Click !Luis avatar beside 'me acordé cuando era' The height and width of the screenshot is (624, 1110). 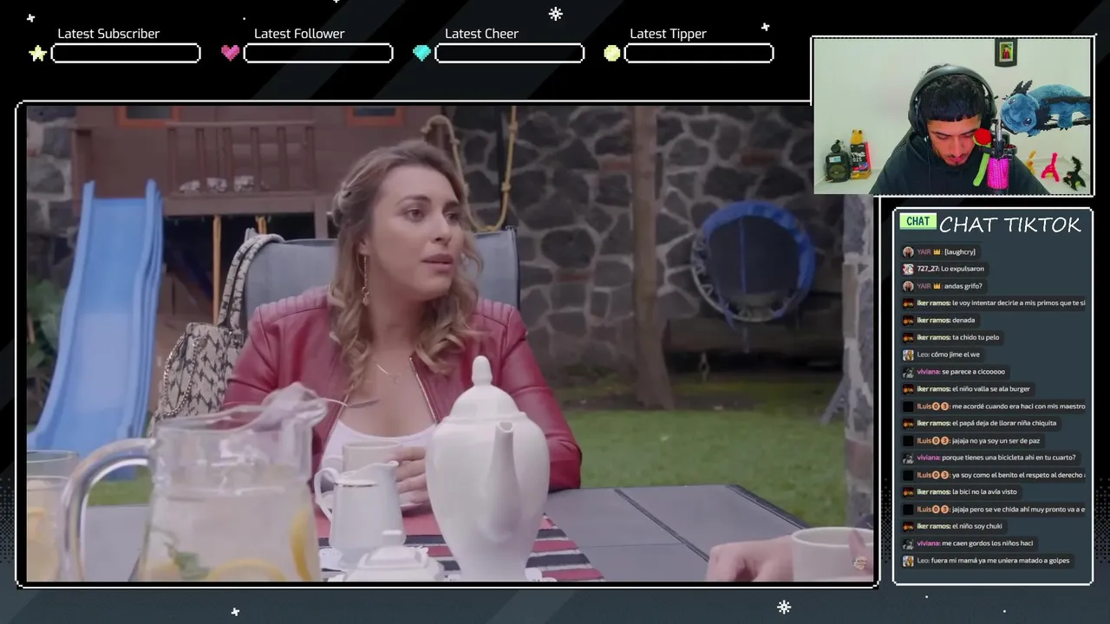[x=908, y=406]
